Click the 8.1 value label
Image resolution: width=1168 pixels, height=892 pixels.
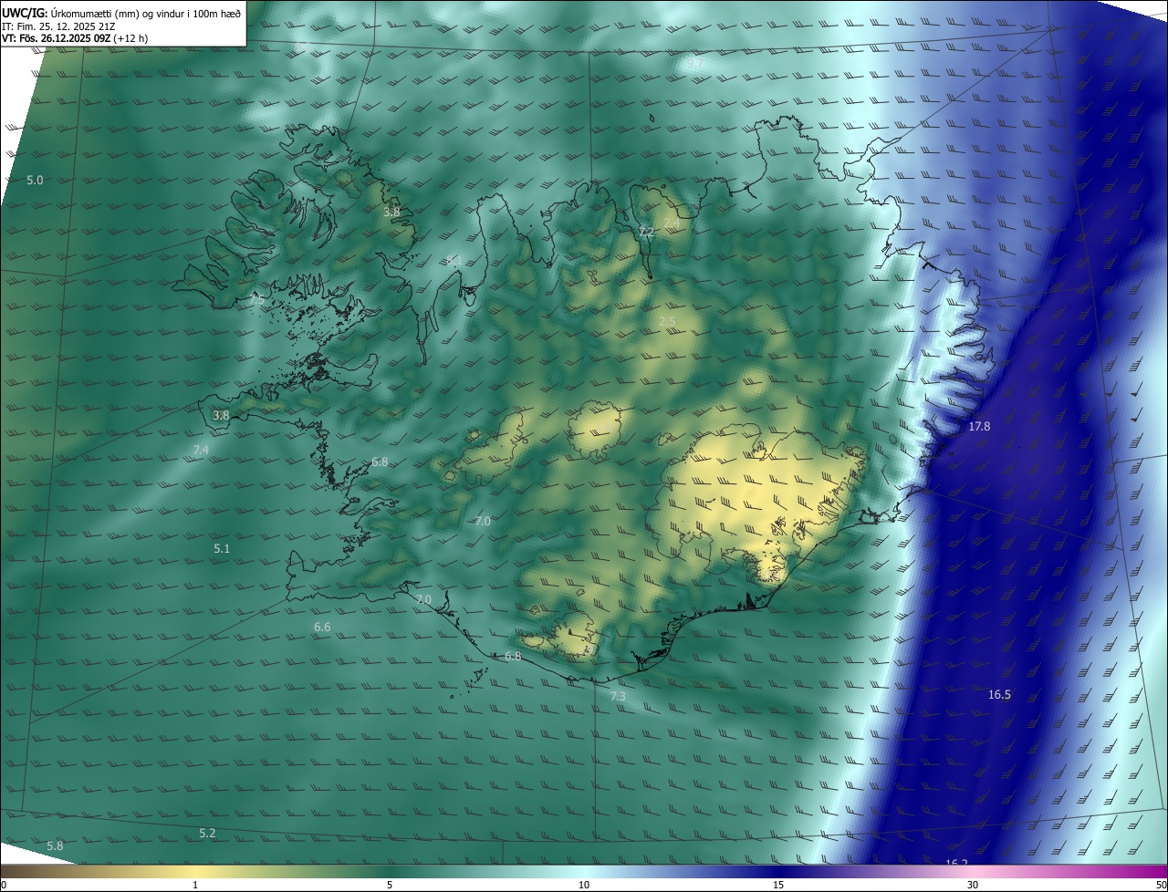[x=454, y=262]
